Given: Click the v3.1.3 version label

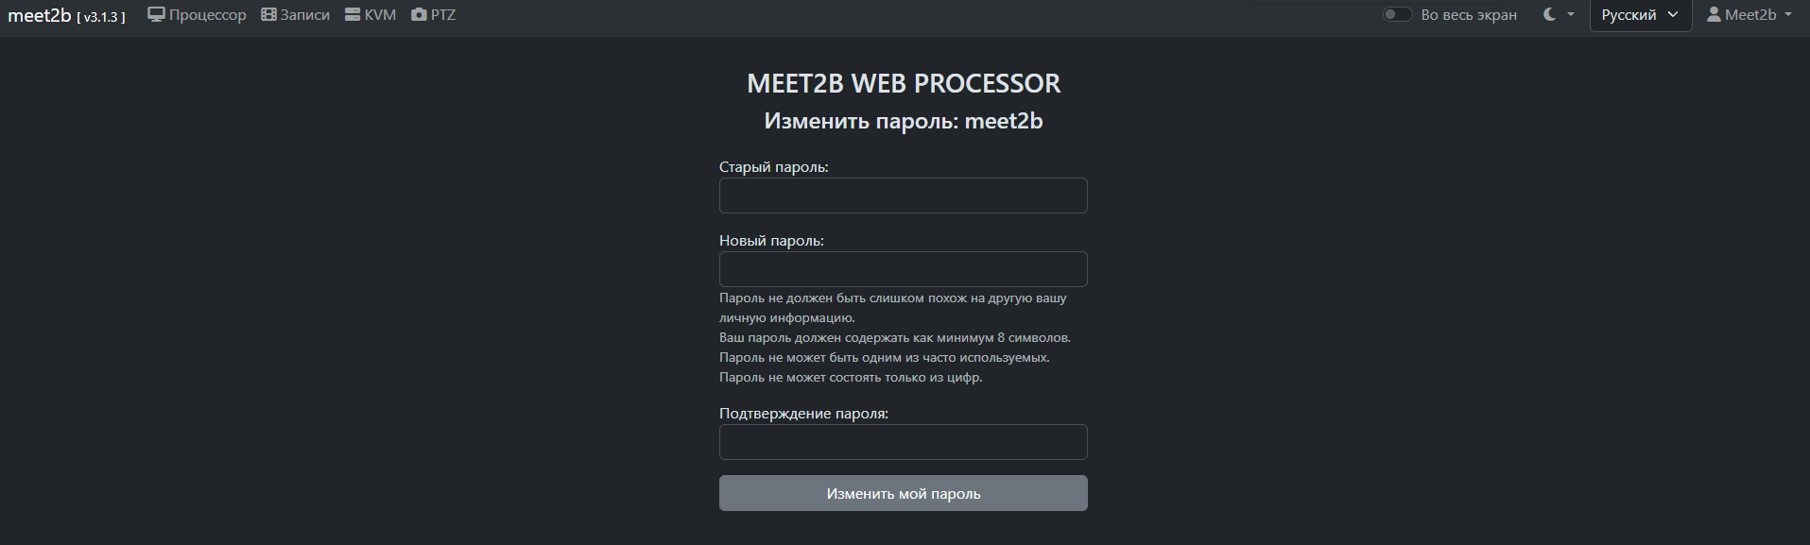Looking at the screenshot, I should [102, 16].
